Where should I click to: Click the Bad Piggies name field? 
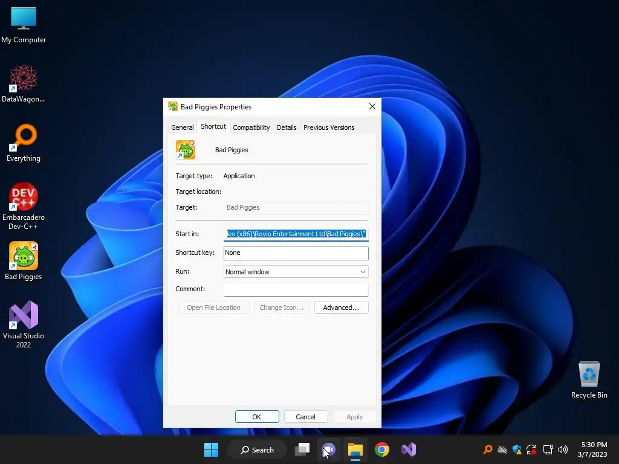232,150
